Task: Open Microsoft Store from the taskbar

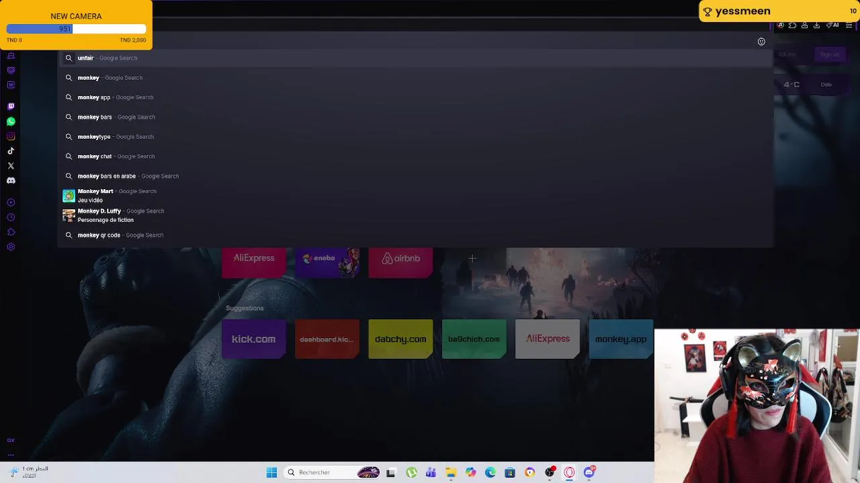Action: 510,473
